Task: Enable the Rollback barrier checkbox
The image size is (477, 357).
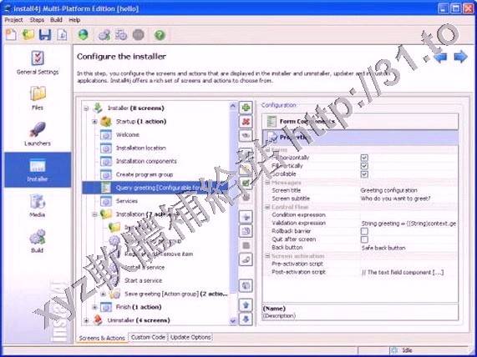Action: click(x=364, y=231)
